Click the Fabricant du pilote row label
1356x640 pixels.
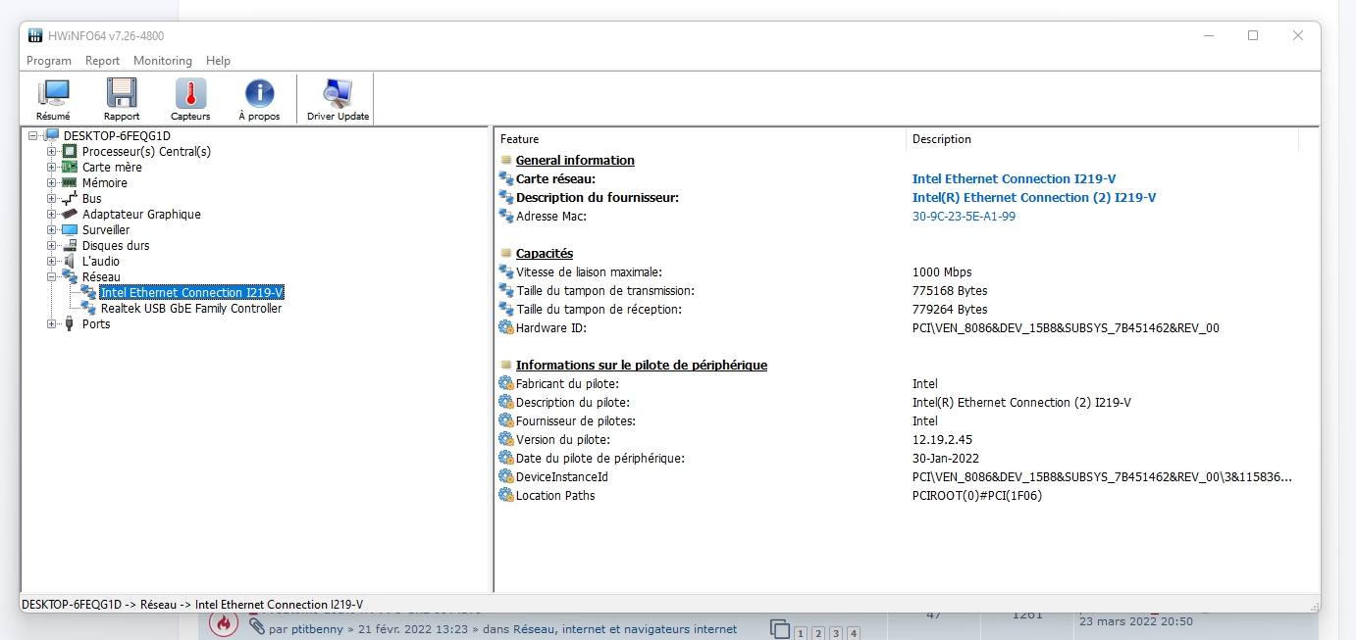[567, 384]
